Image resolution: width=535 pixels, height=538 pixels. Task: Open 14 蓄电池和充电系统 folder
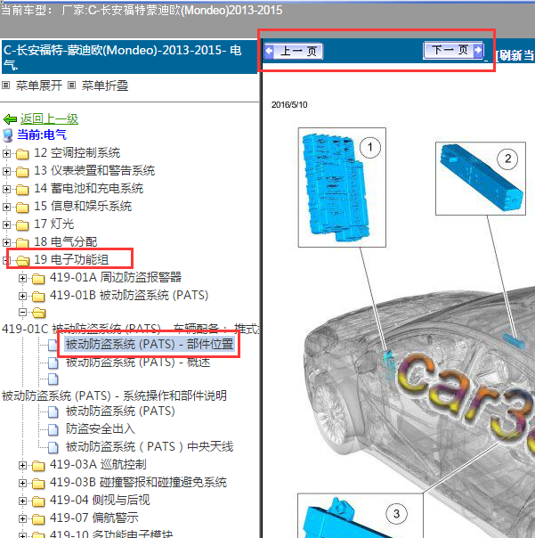(88, 189)
